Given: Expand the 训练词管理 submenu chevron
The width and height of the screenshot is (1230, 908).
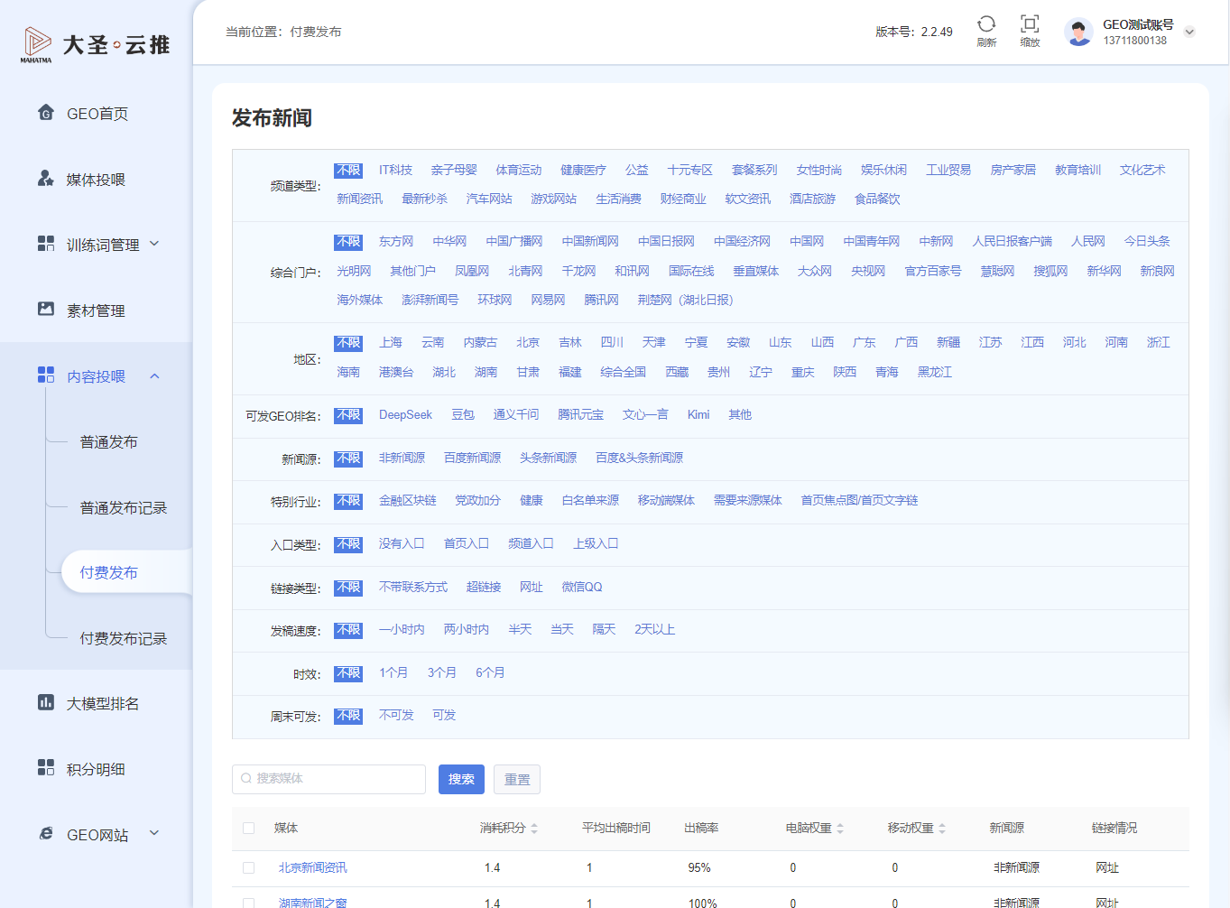Looking at the screenshot, I should [x=154, y=244].
